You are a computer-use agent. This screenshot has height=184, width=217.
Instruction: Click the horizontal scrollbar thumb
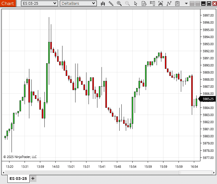tap(195, 172)
